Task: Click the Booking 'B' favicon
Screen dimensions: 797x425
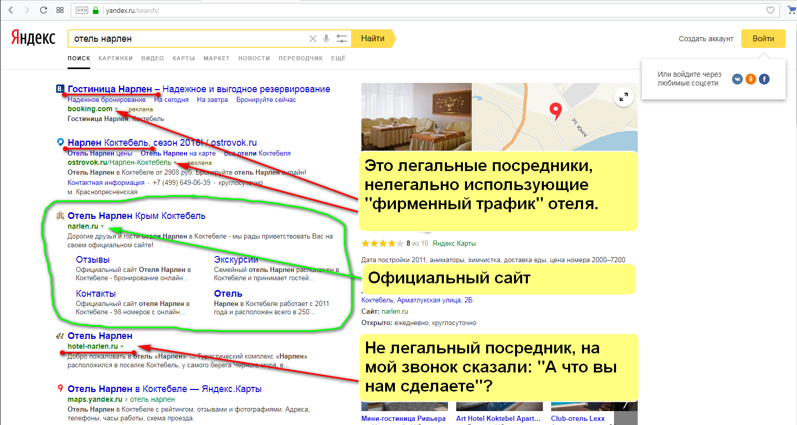Action: 60,89
